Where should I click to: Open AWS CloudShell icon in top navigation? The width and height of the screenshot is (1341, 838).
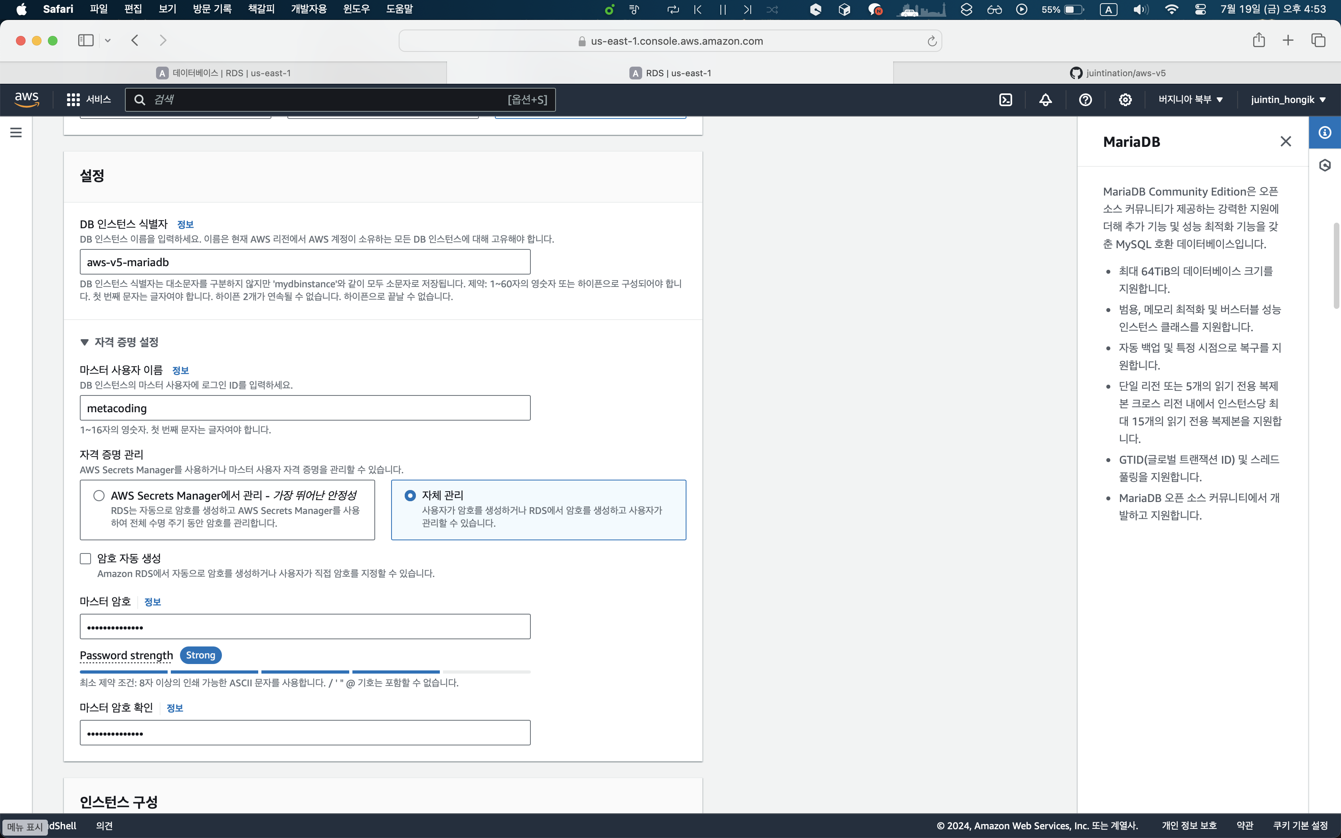tap(1005, 100)
